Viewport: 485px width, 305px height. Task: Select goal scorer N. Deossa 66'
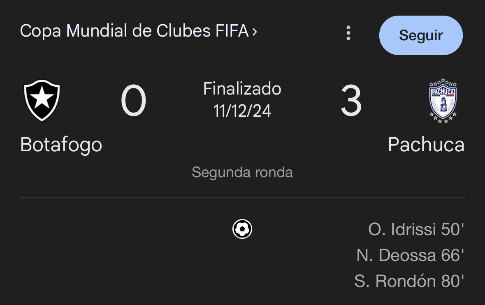coord(410,255)
